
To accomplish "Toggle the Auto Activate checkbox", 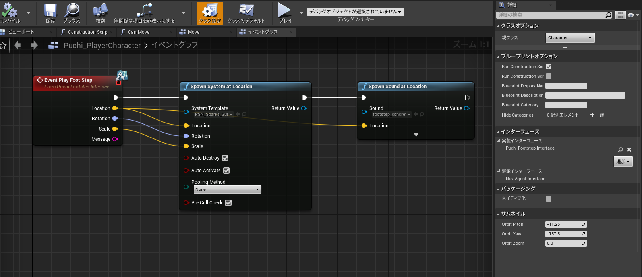I will (226, 171).
